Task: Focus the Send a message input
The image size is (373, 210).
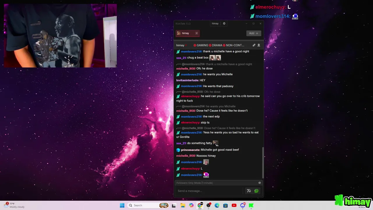Action: click(x=209, y=191)
